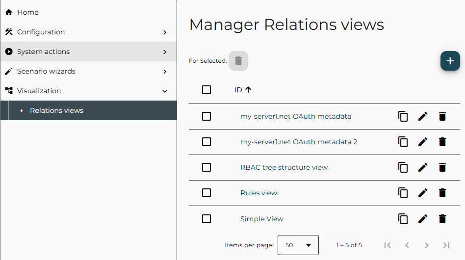Open the Simple View link
The height and width of the screenshot is (260, 465).
point(262,219)
